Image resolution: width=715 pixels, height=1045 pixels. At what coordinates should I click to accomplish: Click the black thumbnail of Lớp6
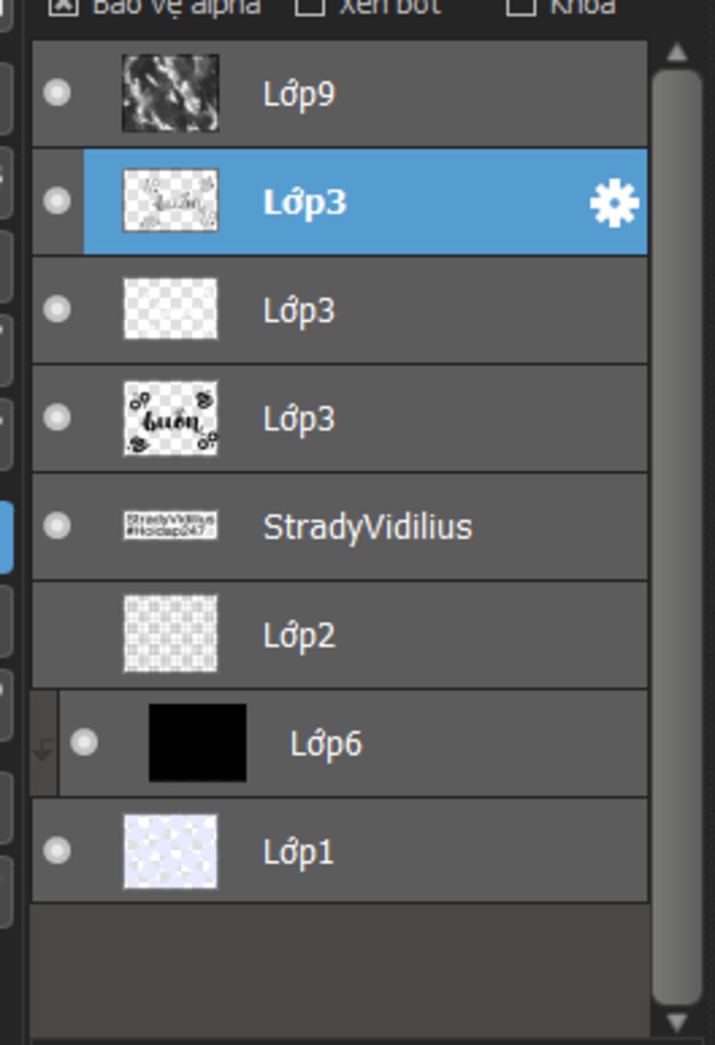click(198, 743)
